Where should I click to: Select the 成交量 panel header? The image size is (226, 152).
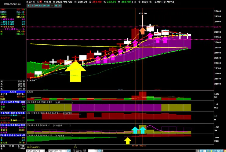coord(13,92)
